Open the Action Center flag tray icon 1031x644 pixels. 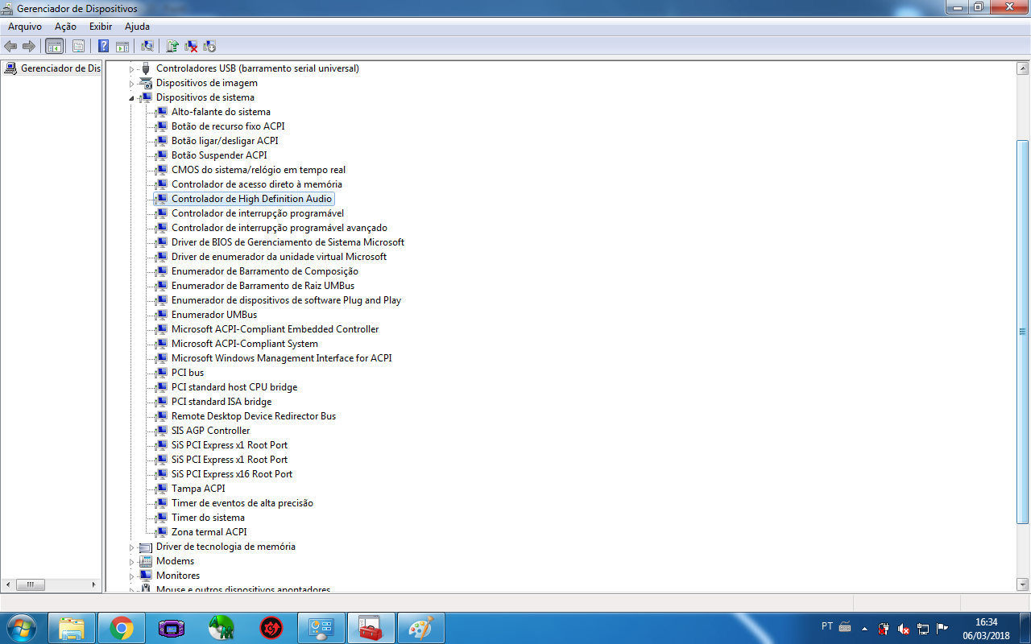[x=942, y=628]
